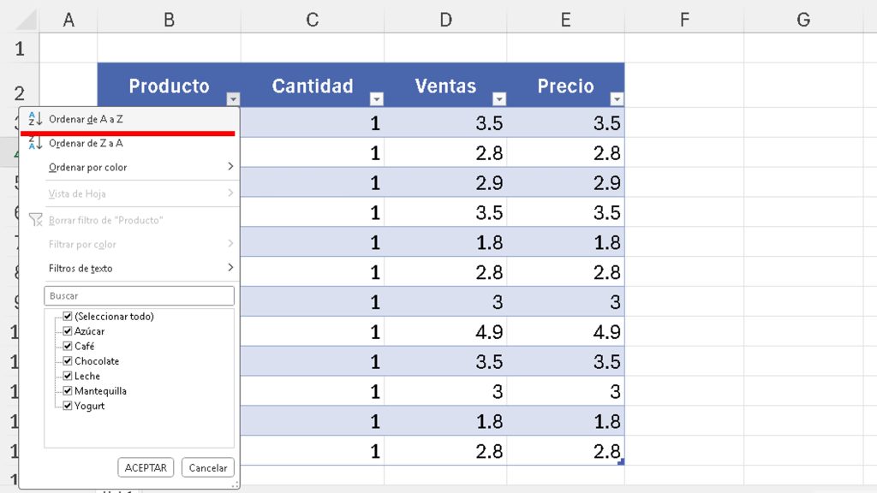This screenshot has height=493, width=877.
Task: Open the Ventas filter dropdown arrow
Action: pos(498,99)
